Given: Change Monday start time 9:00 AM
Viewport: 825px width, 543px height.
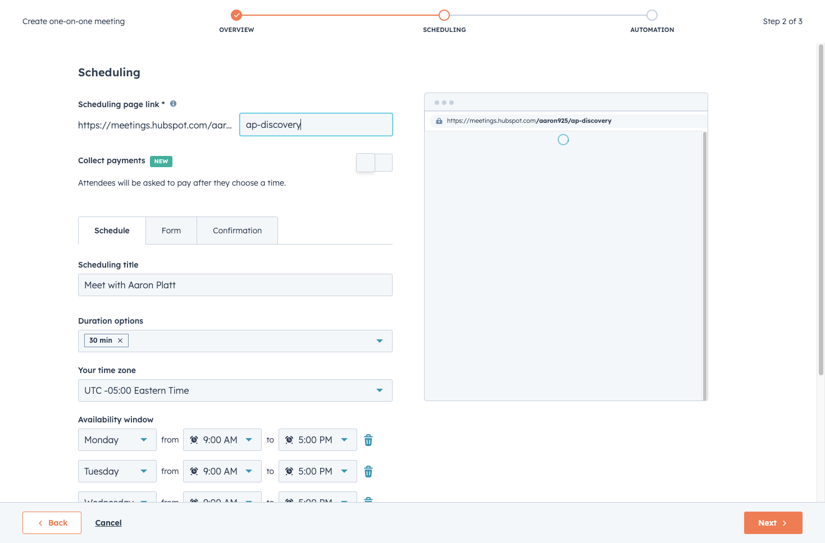Looking at the screenshot, I should 222,440.
